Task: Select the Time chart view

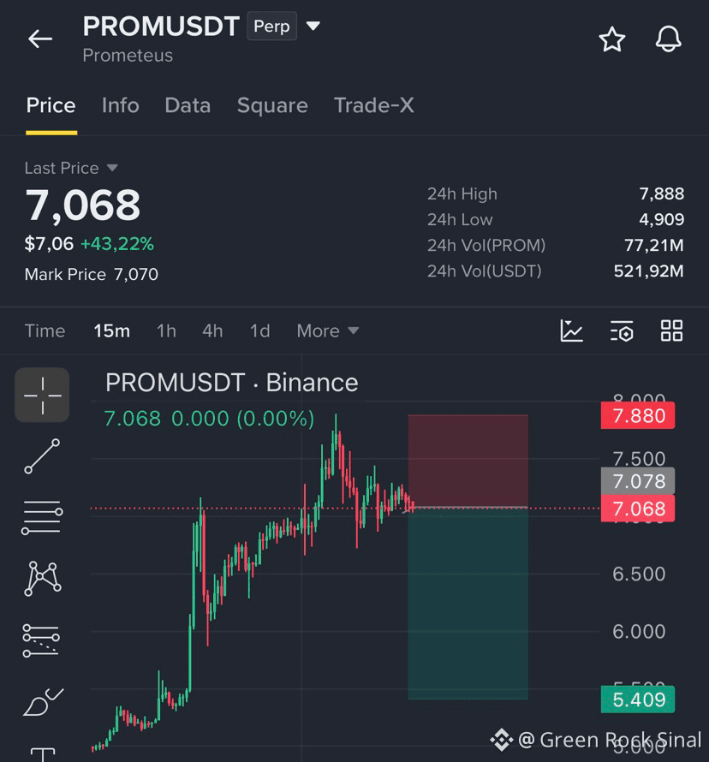Action: coord(45,331)
